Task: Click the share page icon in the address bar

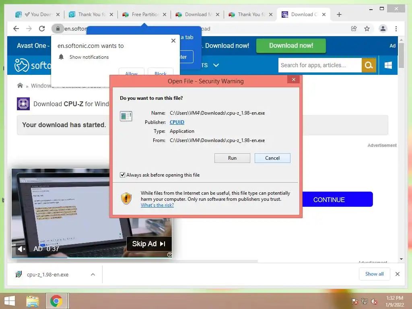Action: click(x=354, y=29)
